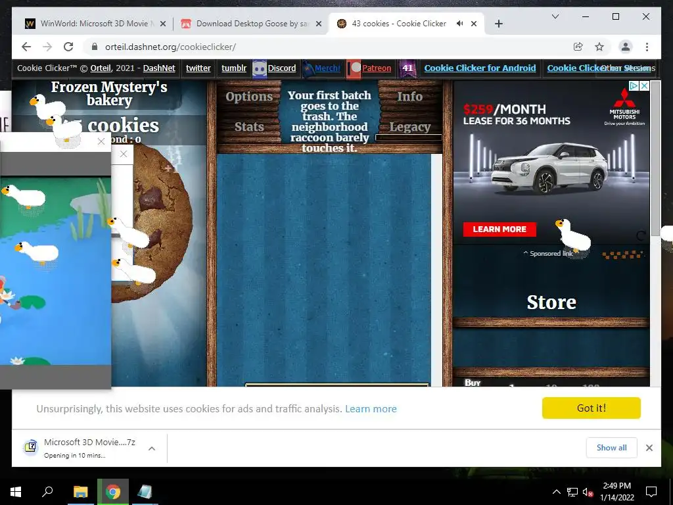The width and height of the screenshot is (673, 505).
Task: Open the notification center icon
Action: click(x=651, y=492)
